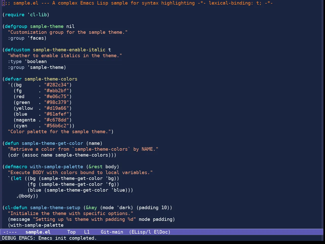Click the color string "#61afef"
This screenshot has height=244, width=325.
pos(56,114)
